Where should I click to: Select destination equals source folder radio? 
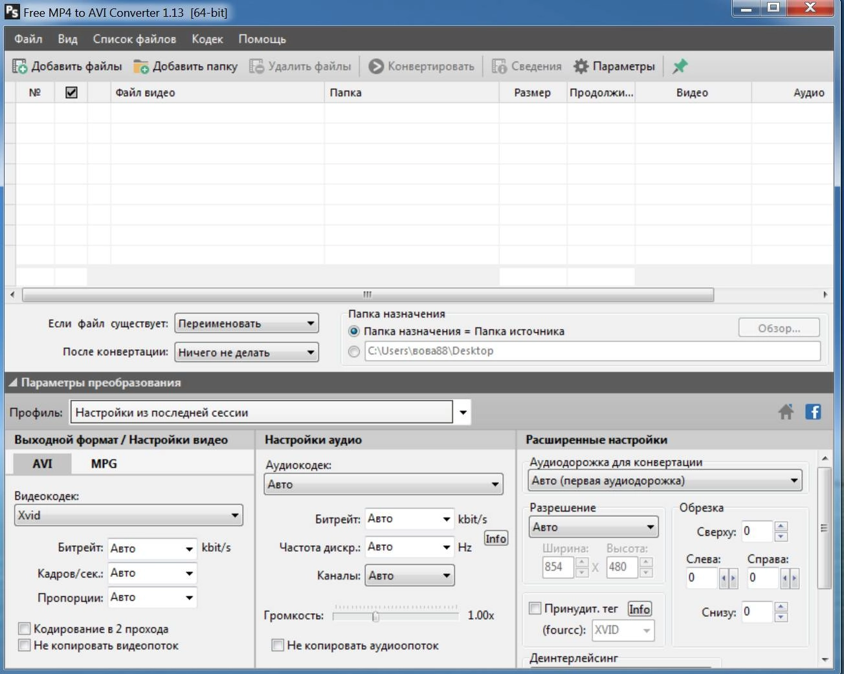click(354, 331)
